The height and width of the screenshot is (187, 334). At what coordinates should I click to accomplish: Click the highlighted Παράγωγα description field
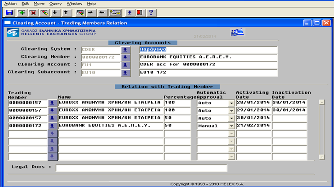tap(209, 50)
